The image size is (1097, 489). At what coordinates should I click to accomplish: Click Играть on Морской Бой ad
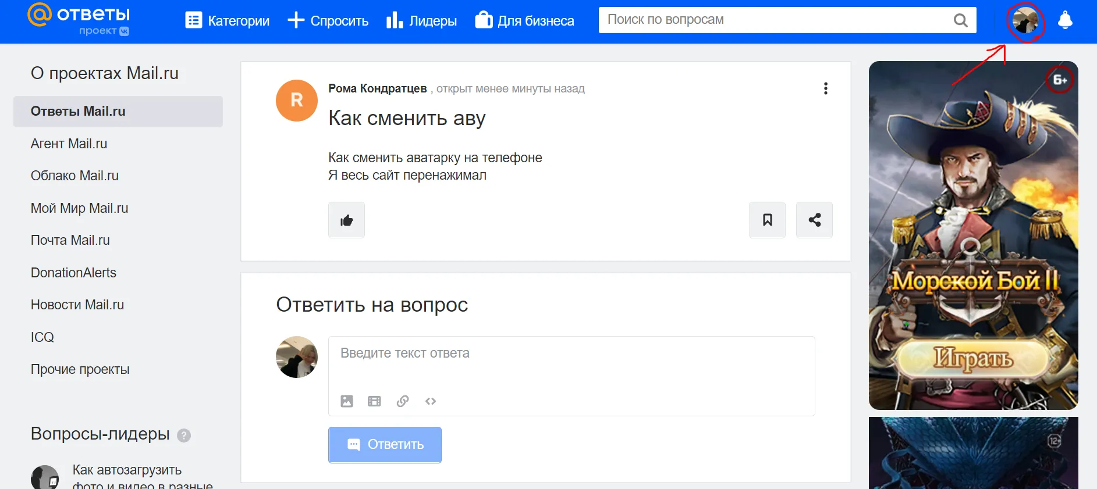[x=973, y=359]
